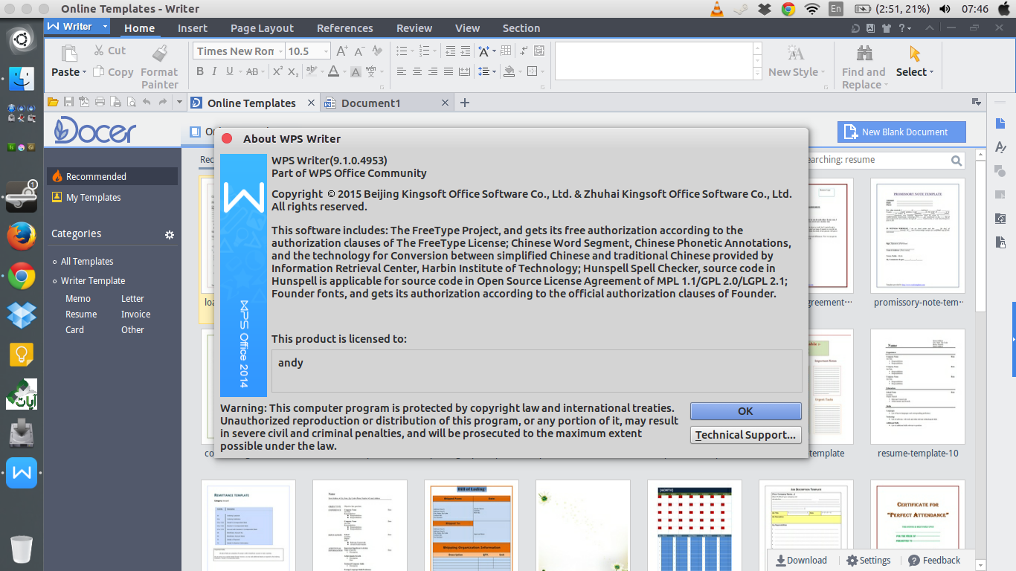
Task: Open the Writer application menu dropdown
Action: pos(105,27)
